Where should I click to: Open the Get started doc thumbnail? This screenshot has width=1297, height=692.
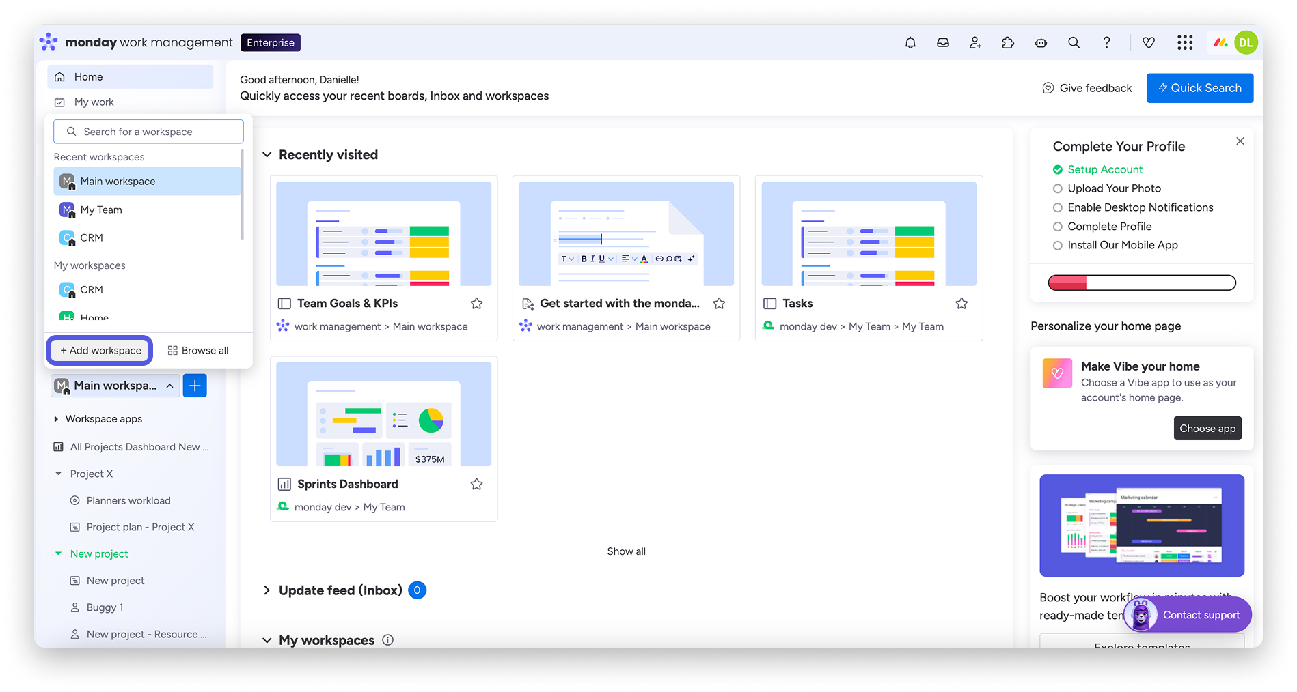click(626, 233)
